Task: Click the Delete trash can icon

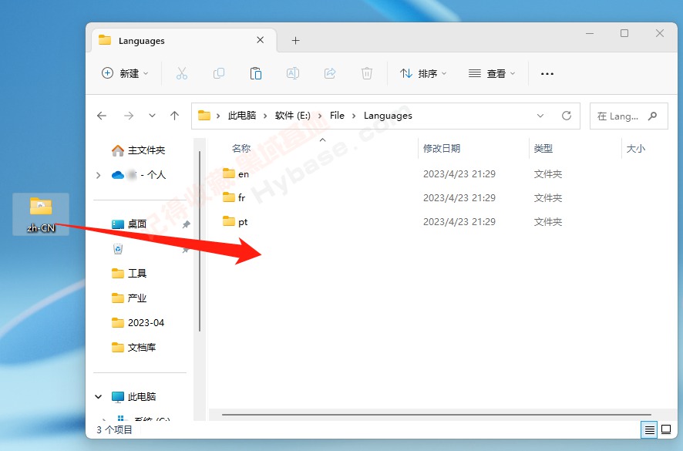Action: tap(367, 74)
